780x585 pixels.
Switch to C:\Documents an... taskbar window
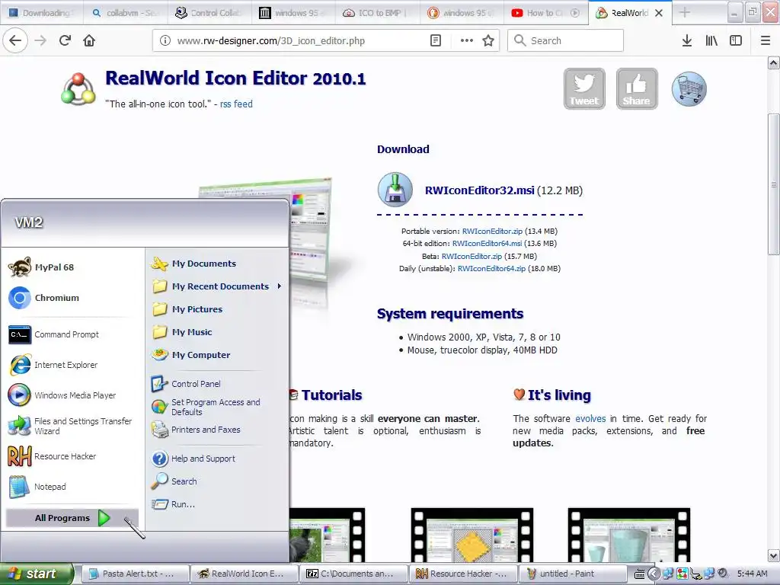(353, 574)
